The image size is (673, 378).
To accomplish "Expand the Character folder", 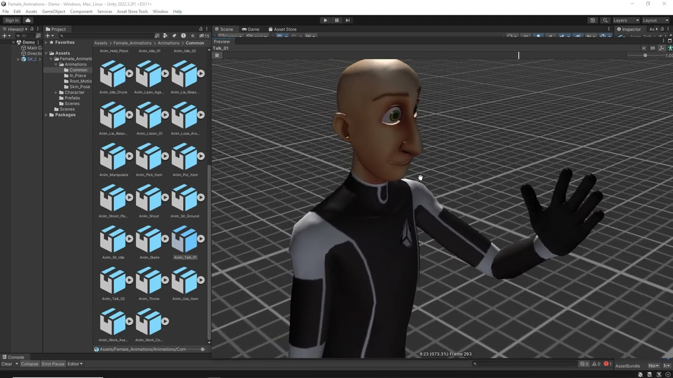I will [x=56, y=92].
